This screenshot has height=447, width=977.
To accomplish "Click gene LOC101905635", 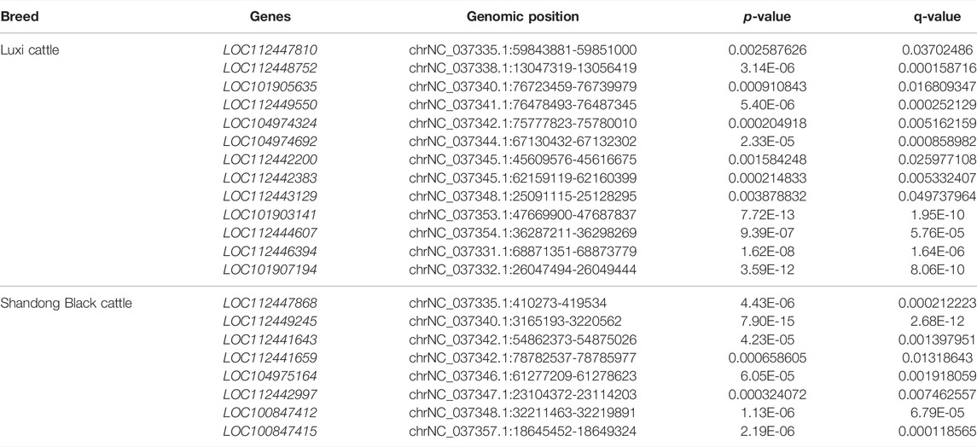I will (270, 86).
